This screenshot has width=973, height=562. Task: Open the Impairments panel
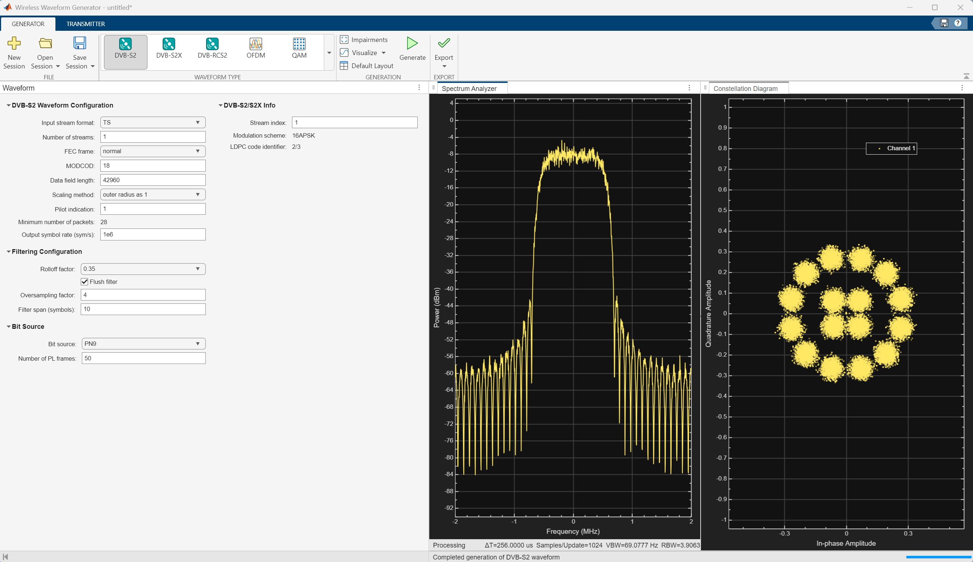point(364,40)
